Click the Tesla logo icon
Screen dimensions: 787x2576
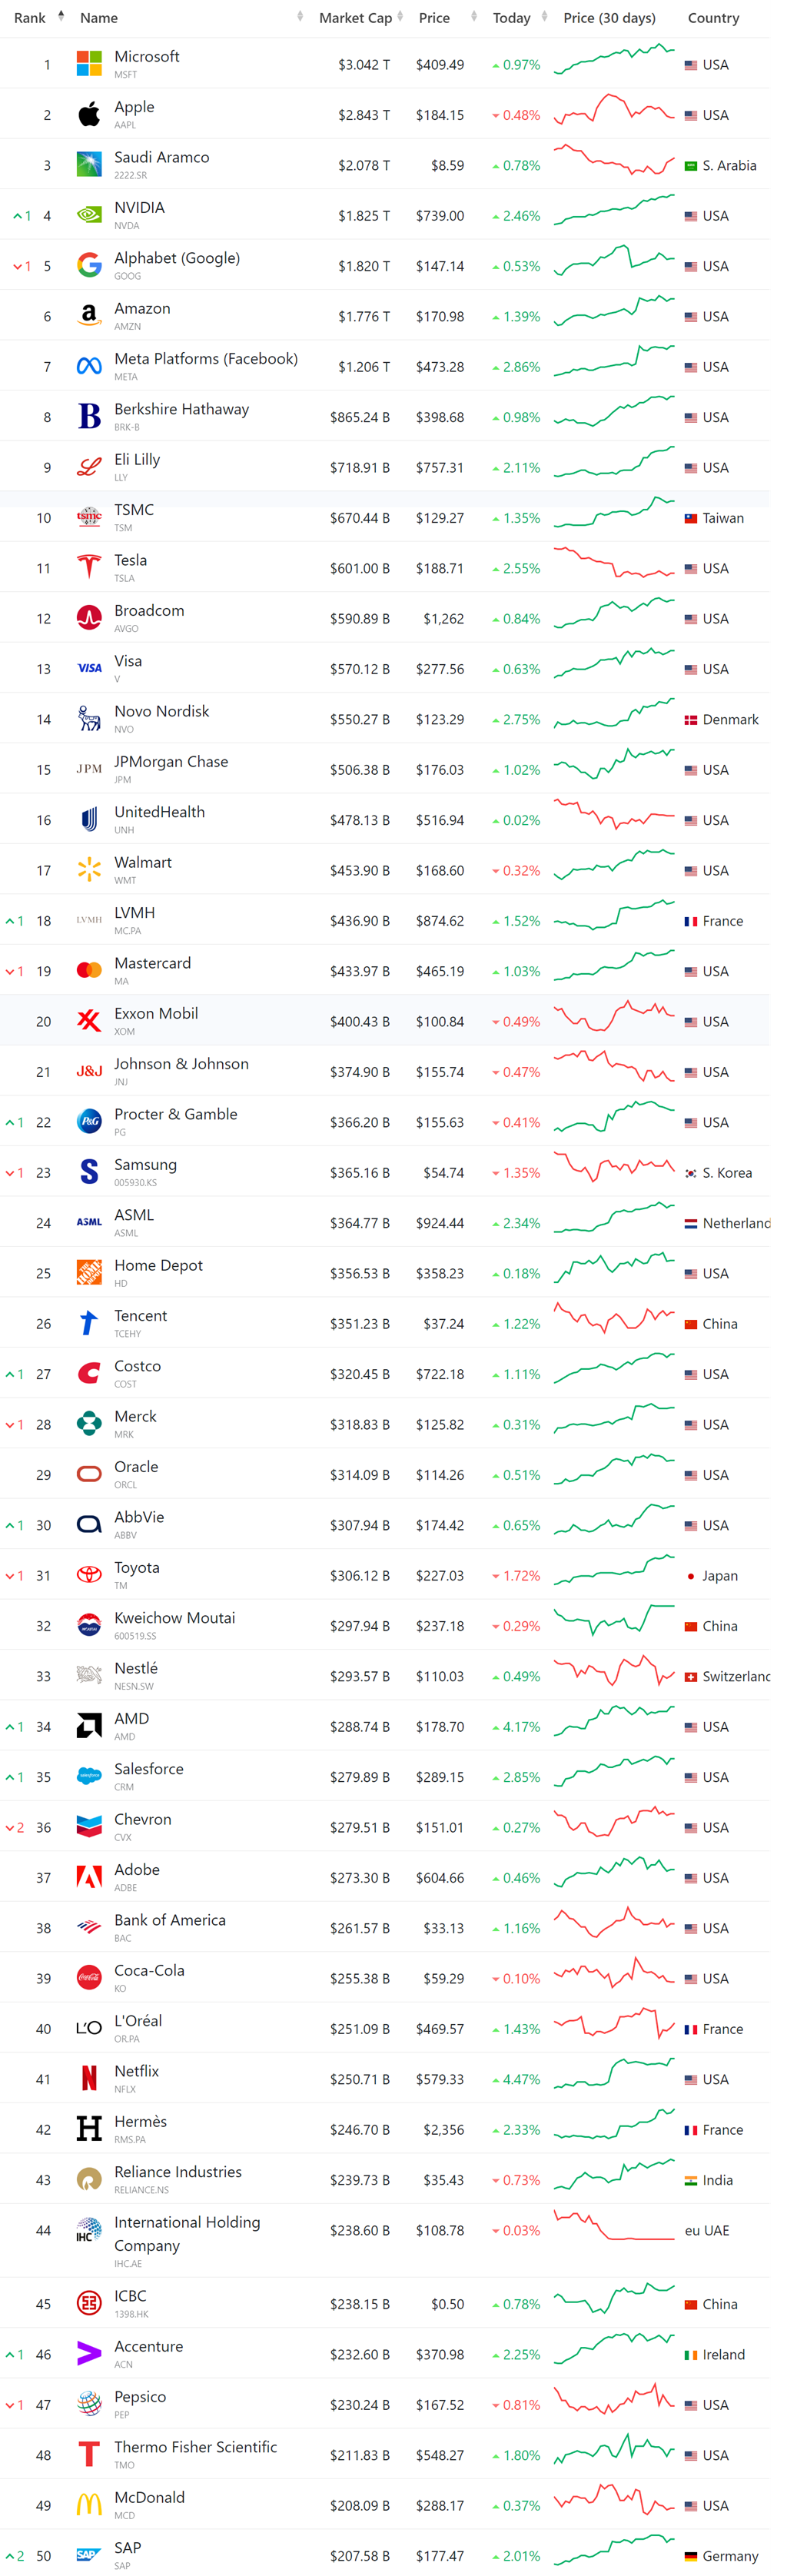tap(89, 568)
